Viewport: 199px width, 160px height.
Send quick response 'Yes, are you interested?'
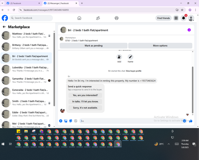pyautogui.click(x=85, y=95)
